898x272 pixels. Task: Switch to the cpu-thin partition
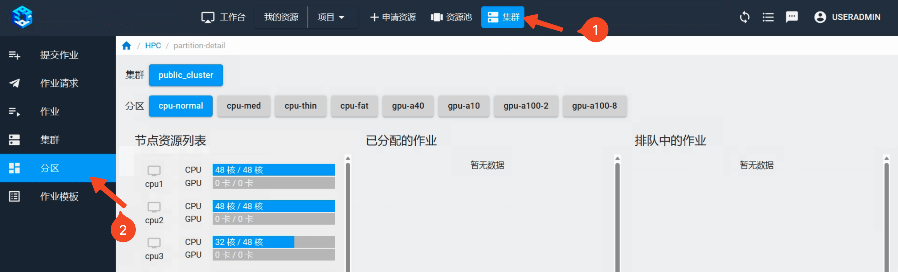click(x=300, y=106)
